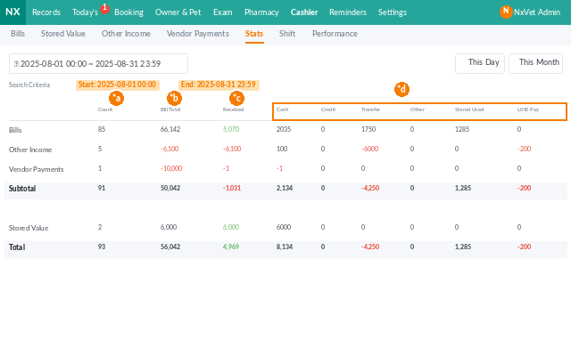Select the Stats tab

[x=254, y=34]
